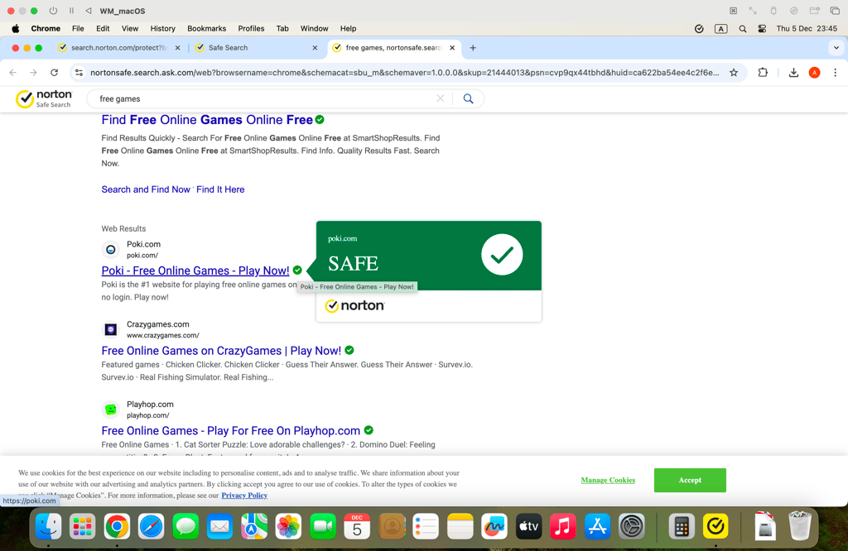
Task: Open Free Online Games on CrazyGames result
Action: pos(221,351)
